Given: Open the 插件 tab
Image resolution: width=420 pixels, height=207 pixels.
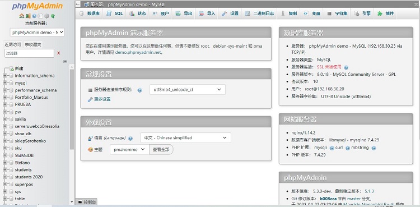Looking at the screenshot, I should 385,13.
